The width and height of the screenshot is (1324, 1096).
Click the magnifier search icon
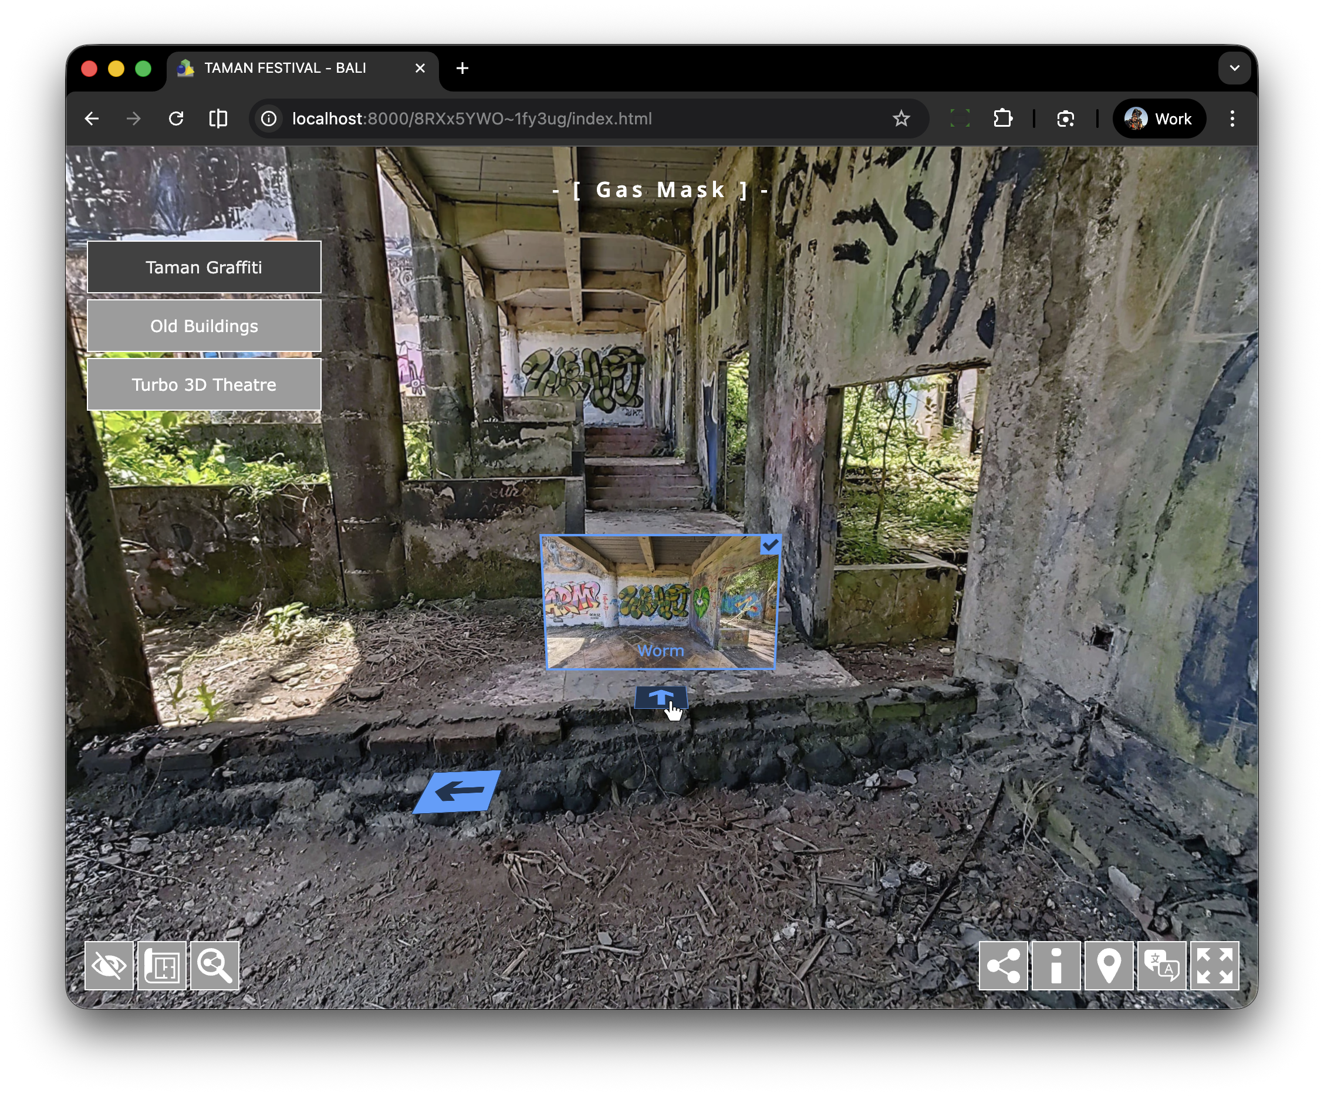point(214,965)
